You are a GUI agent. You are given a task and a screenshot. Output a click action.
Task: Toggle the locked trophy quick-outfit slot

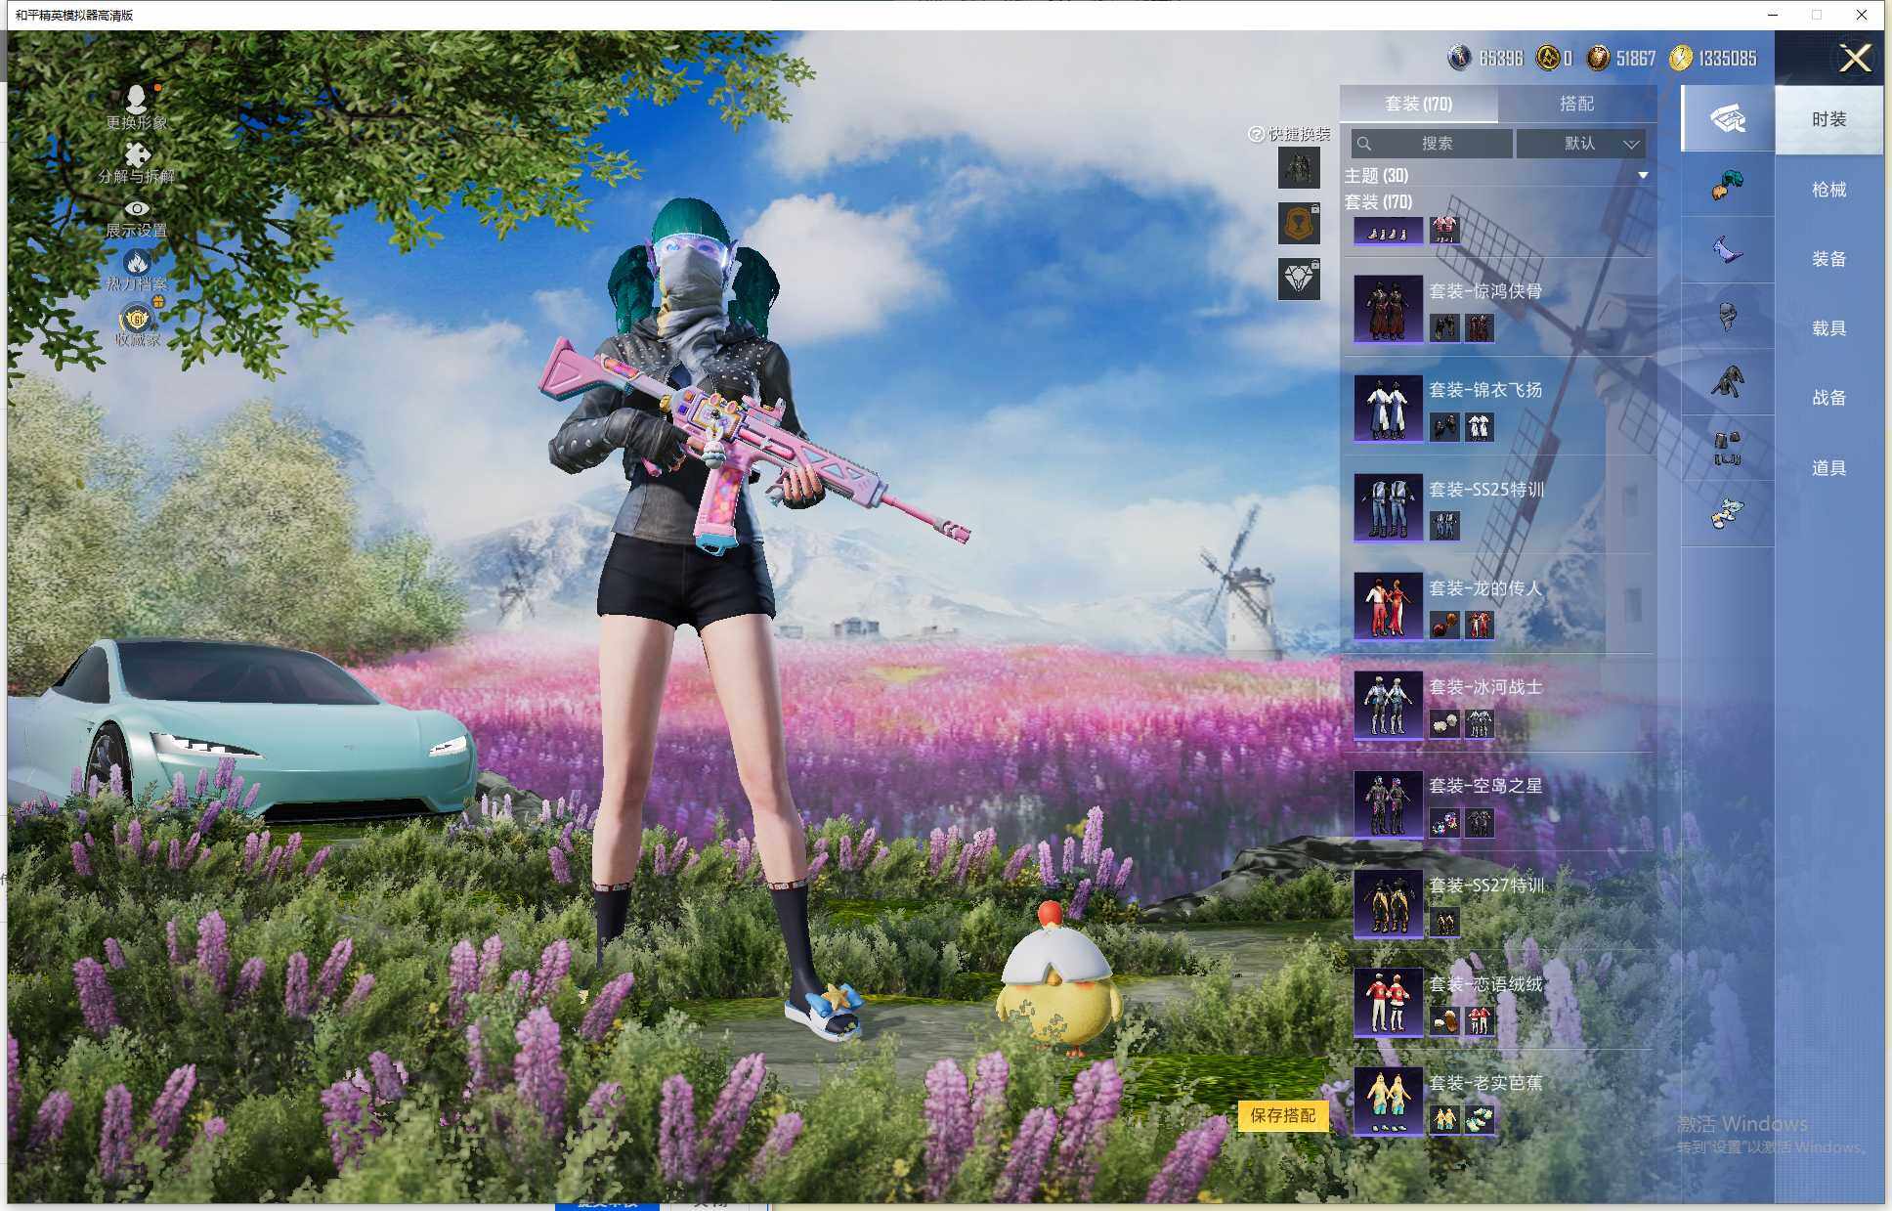(1299, 224)
